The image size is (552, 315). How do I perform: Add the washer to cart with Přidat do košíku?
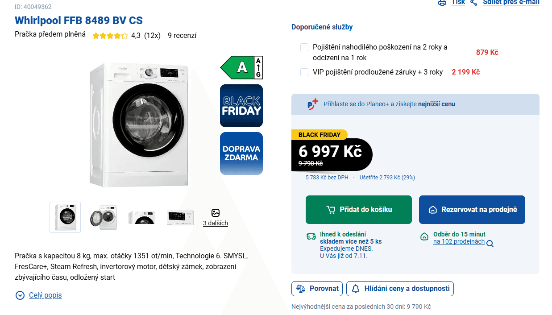click(359, 210)
